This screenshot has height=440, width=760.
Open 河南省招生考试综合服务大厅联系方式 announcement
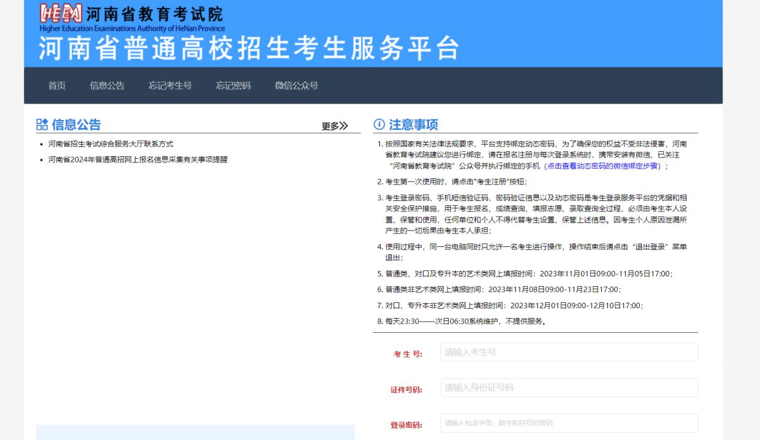[x=111, y=144]
